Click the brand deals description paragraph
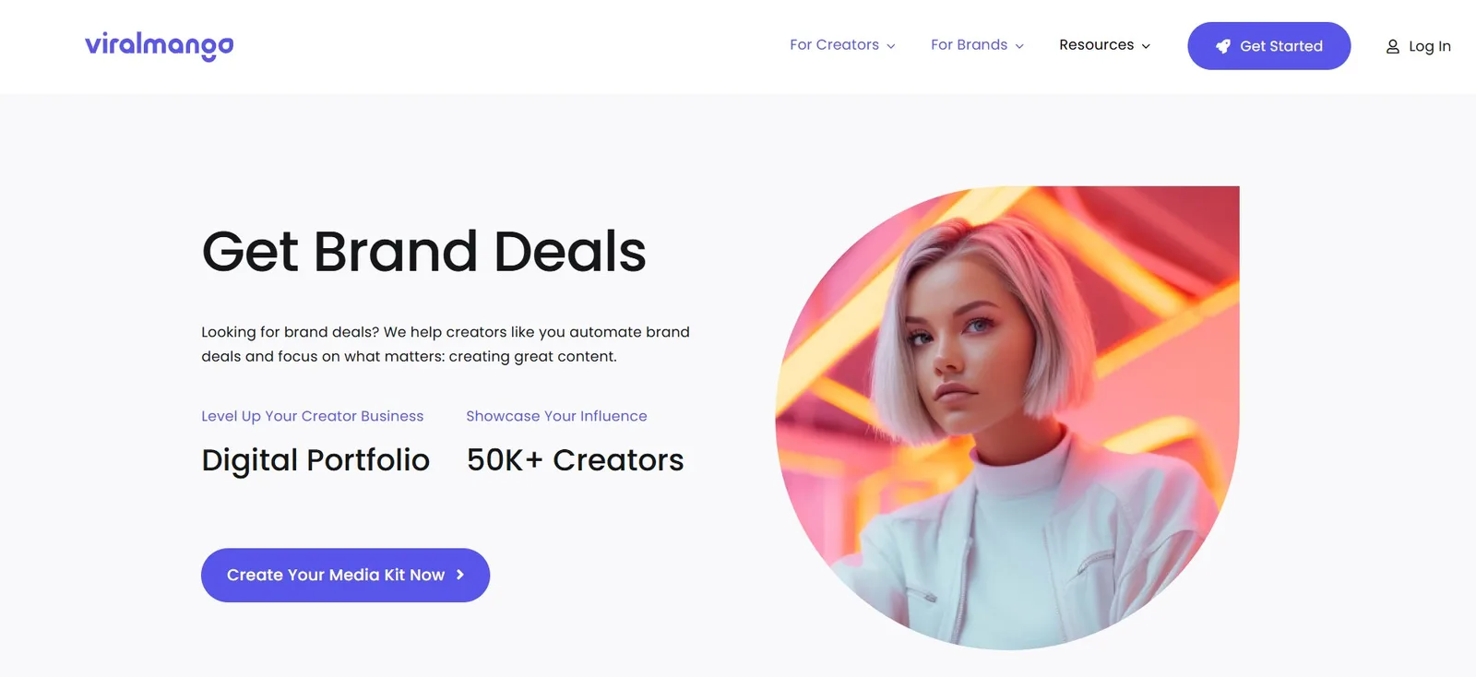Image resolution: width=1476 pixels, height=677 pixels. (446, 344)
